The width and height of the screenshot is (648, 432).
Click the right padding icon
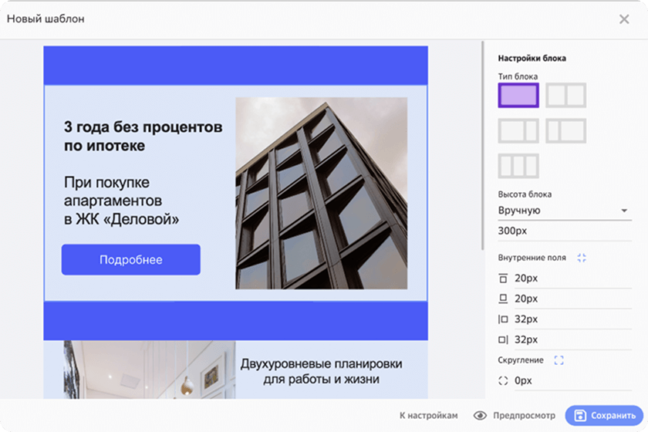click(x=503, y=339)
